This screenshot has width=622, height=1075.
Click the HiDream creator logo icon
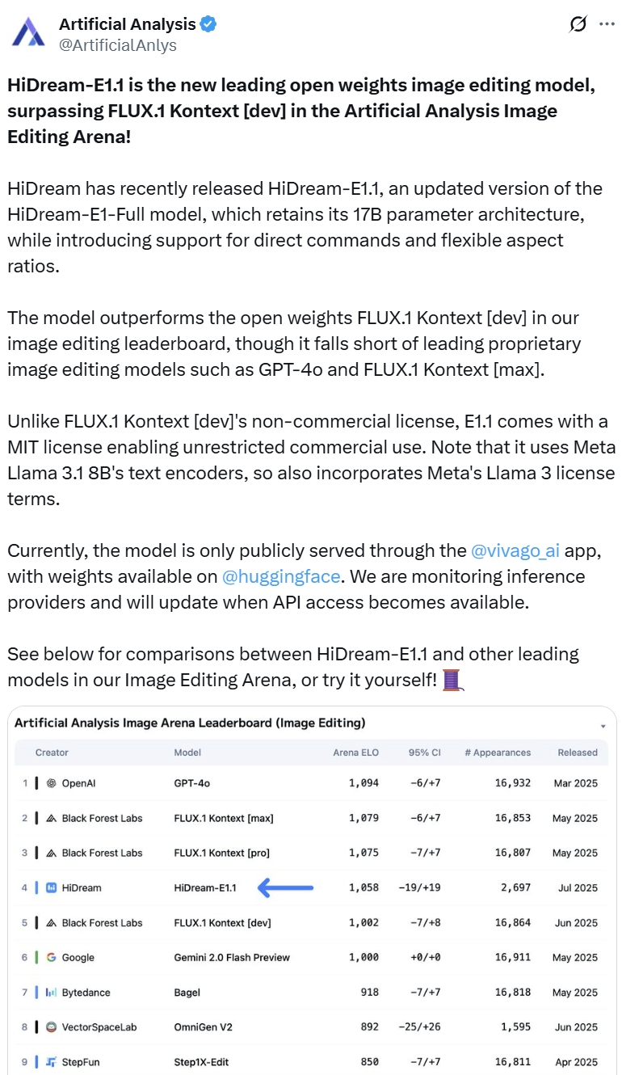[x=51, y=887]
